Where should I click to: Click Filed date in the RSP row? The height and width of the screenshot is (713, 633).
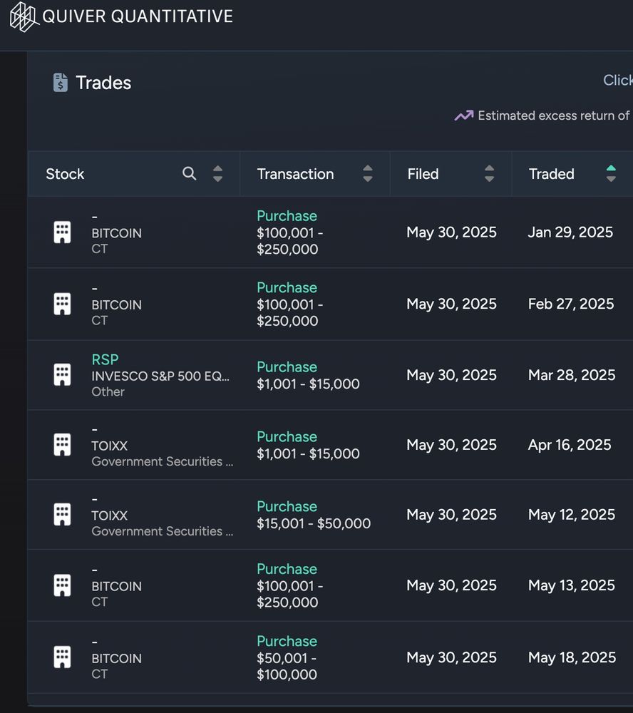[451, 375]
